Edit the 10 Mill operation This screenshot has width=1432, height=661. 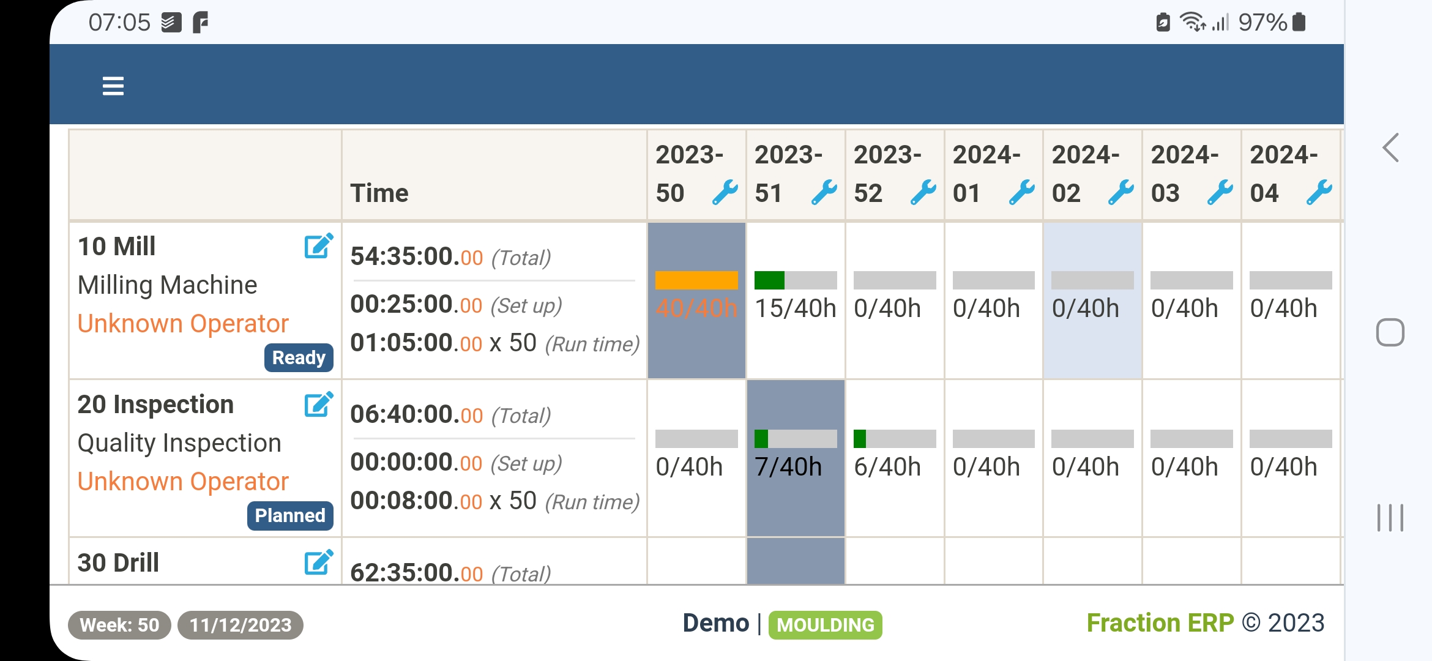coord(318,246)
